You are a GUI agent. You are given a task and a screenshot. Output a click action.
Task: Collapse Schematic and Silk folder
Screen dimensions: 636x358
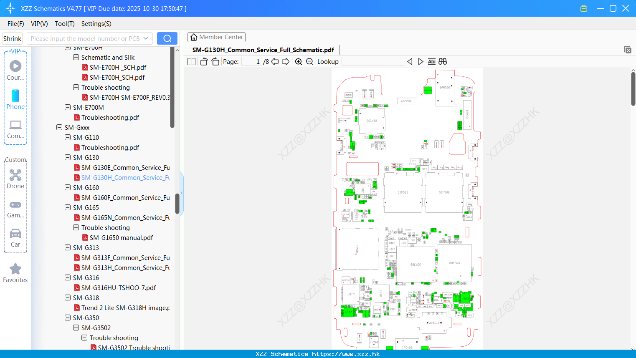tap(76, 58)
